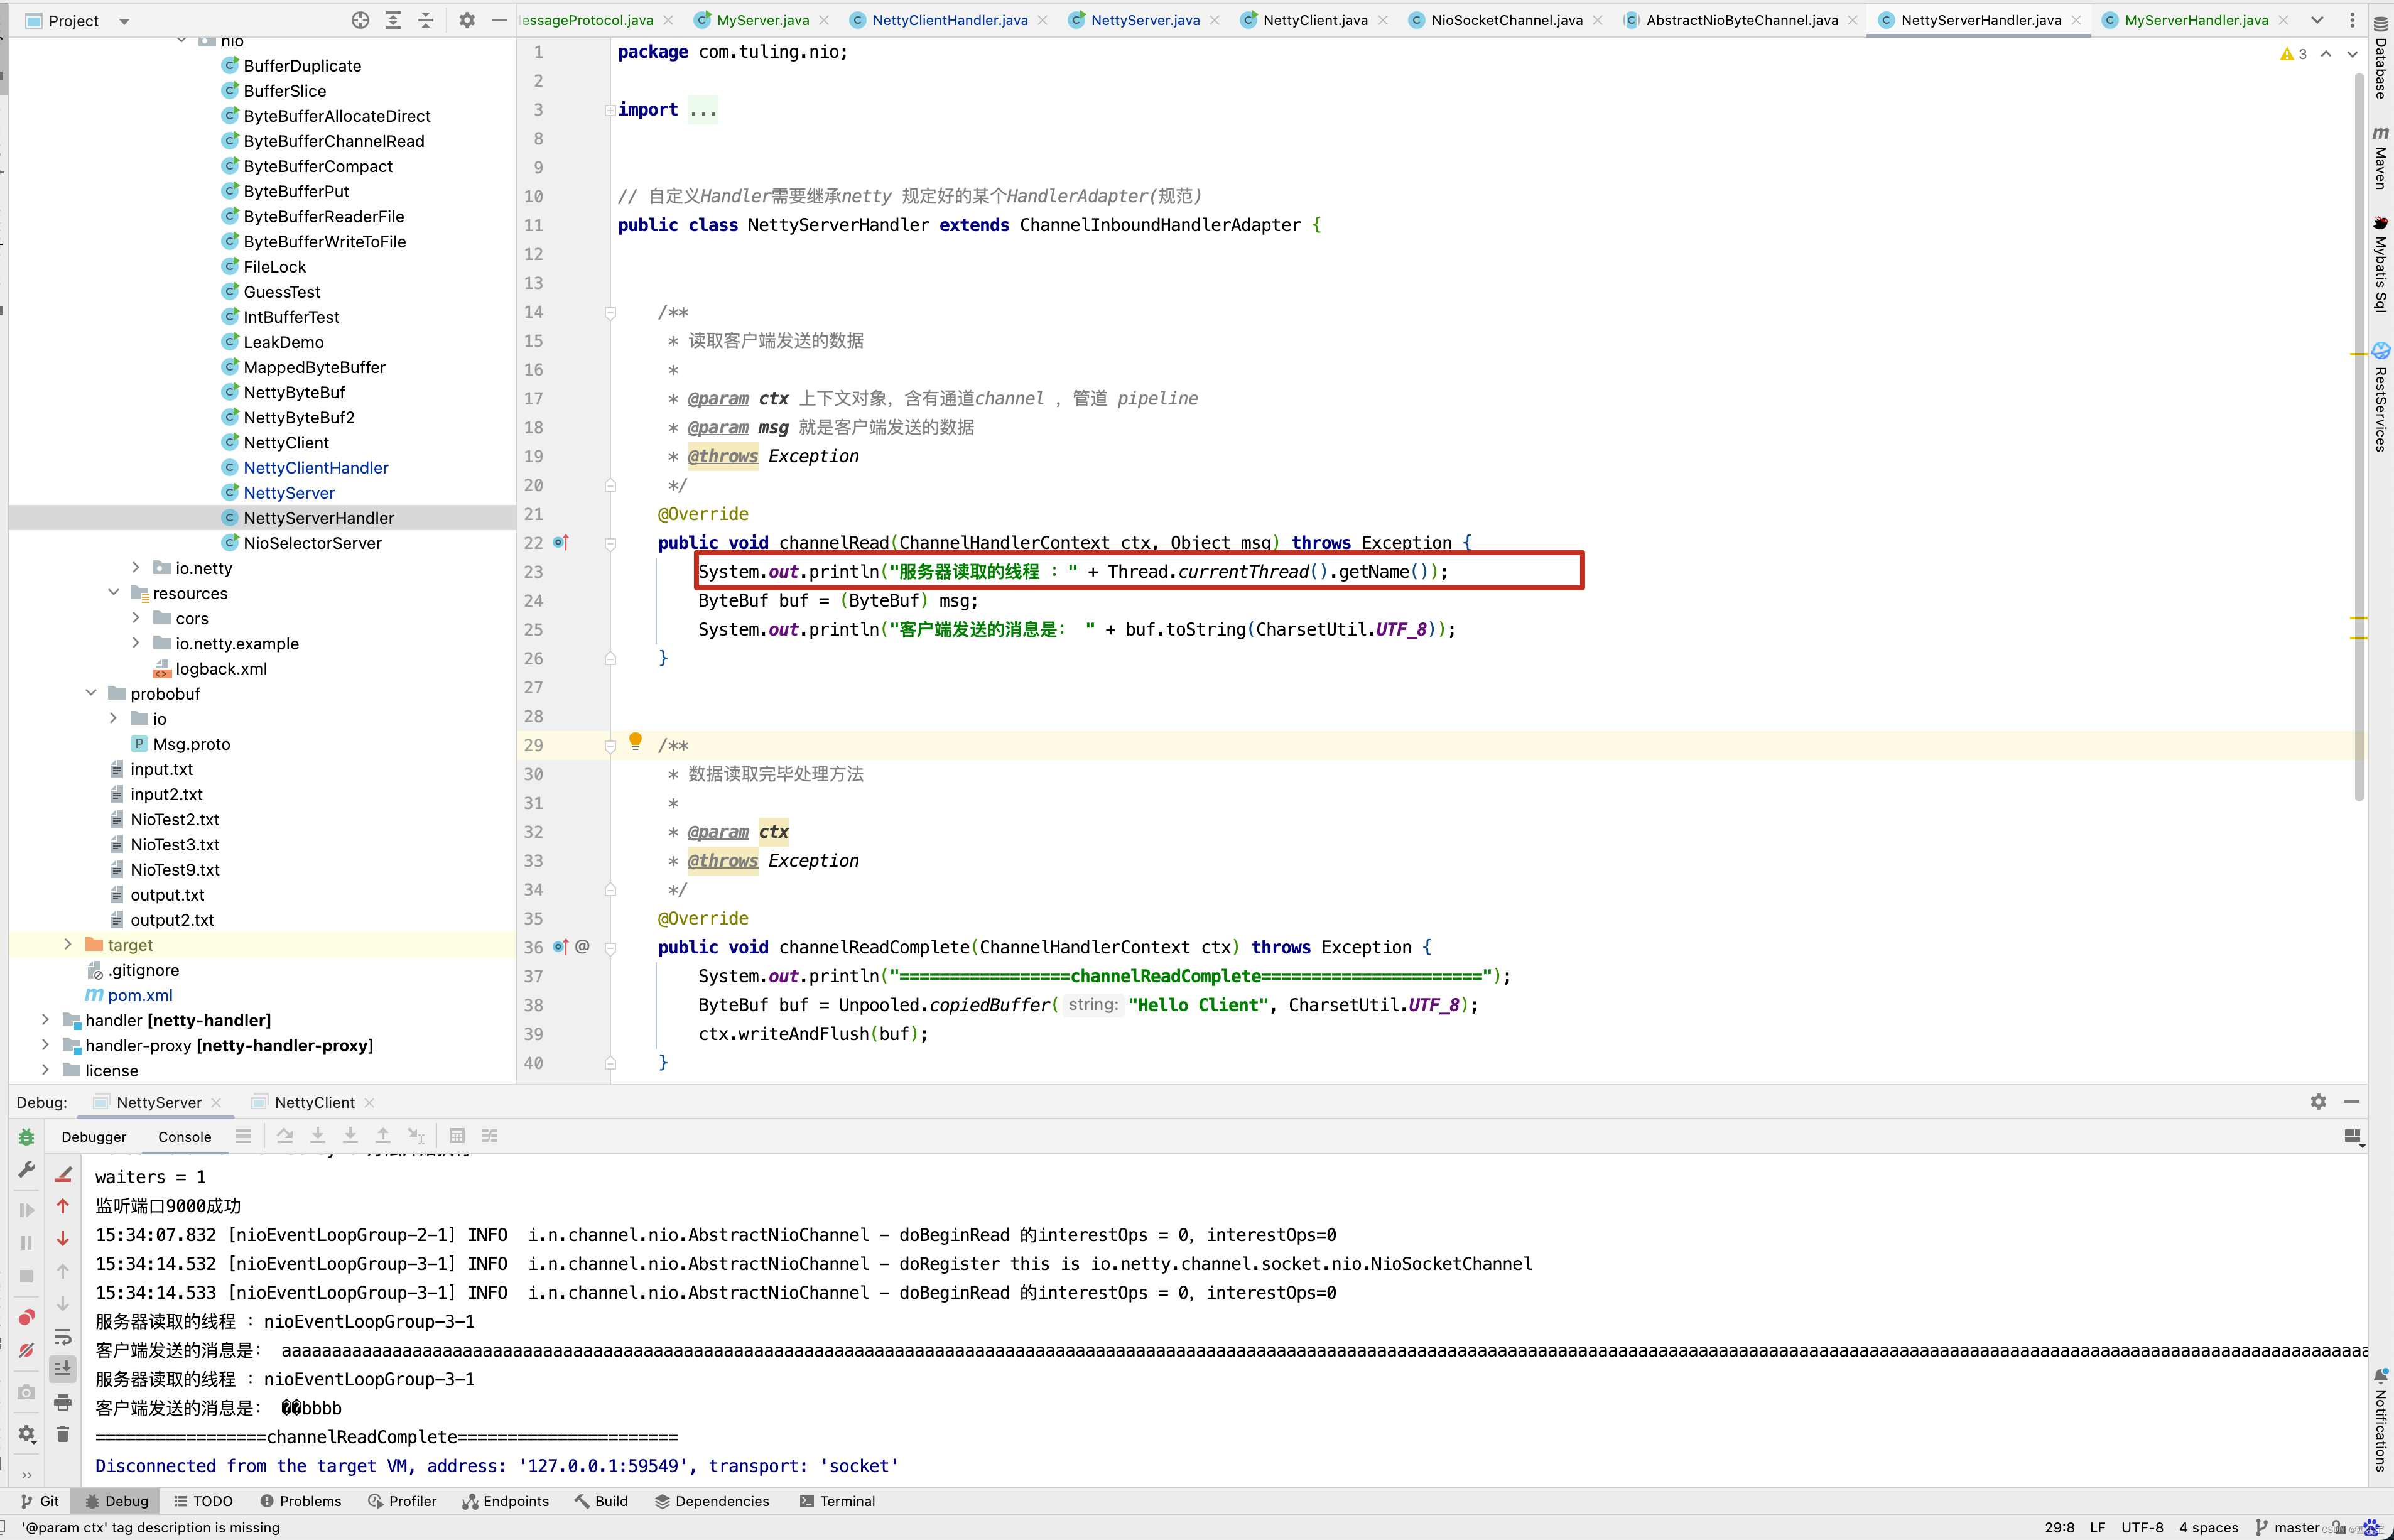Open Maven tool window

click(2381, 157)
